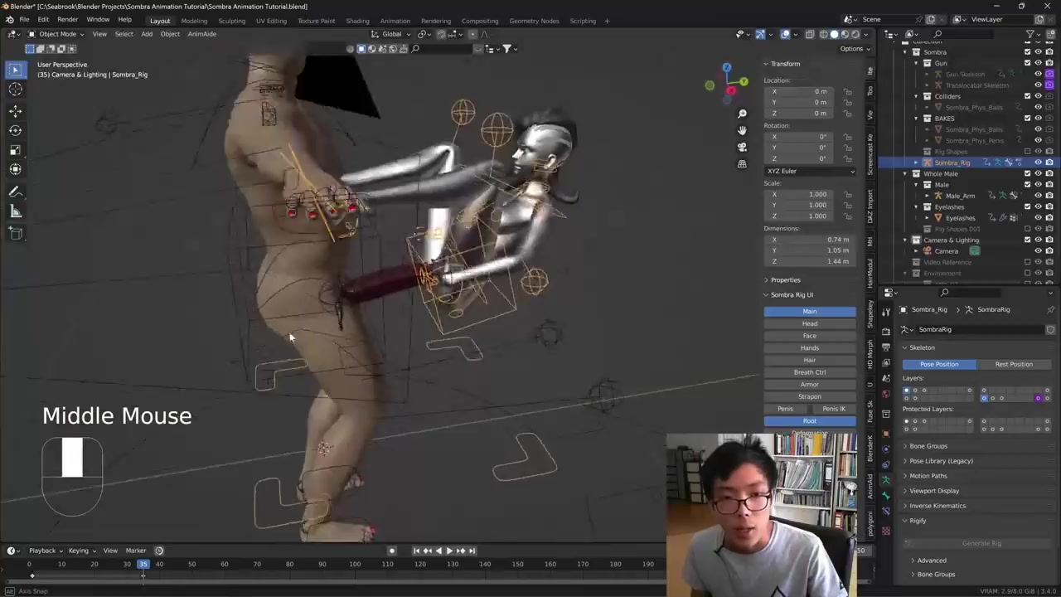Uncheck the Colliders collection checkbox
Image resolution: width=1061 pixels, height=597 pixels.
(x=1027, y=96)
